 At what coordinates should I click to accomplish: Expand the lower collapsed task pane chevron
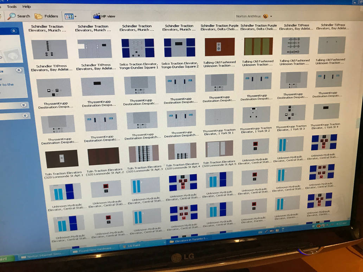(25, 115)
